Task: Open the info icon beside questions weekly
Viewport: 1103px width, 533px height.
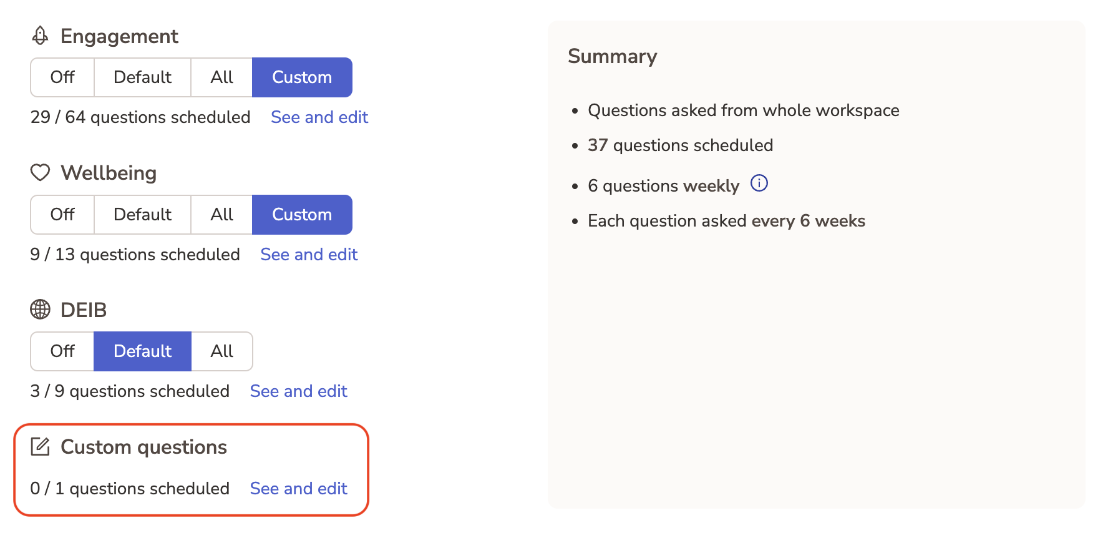Action: tap(759, 183)
